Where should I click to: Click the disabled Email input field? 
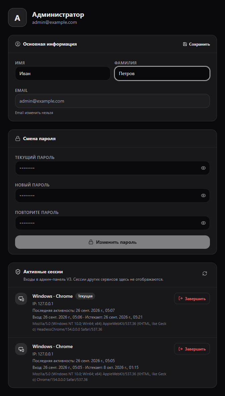pyautogui.click(x=112, y=101)
